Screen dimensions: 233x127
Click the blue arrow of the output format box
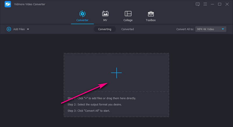pyautogui.click(x=223, y=29)
